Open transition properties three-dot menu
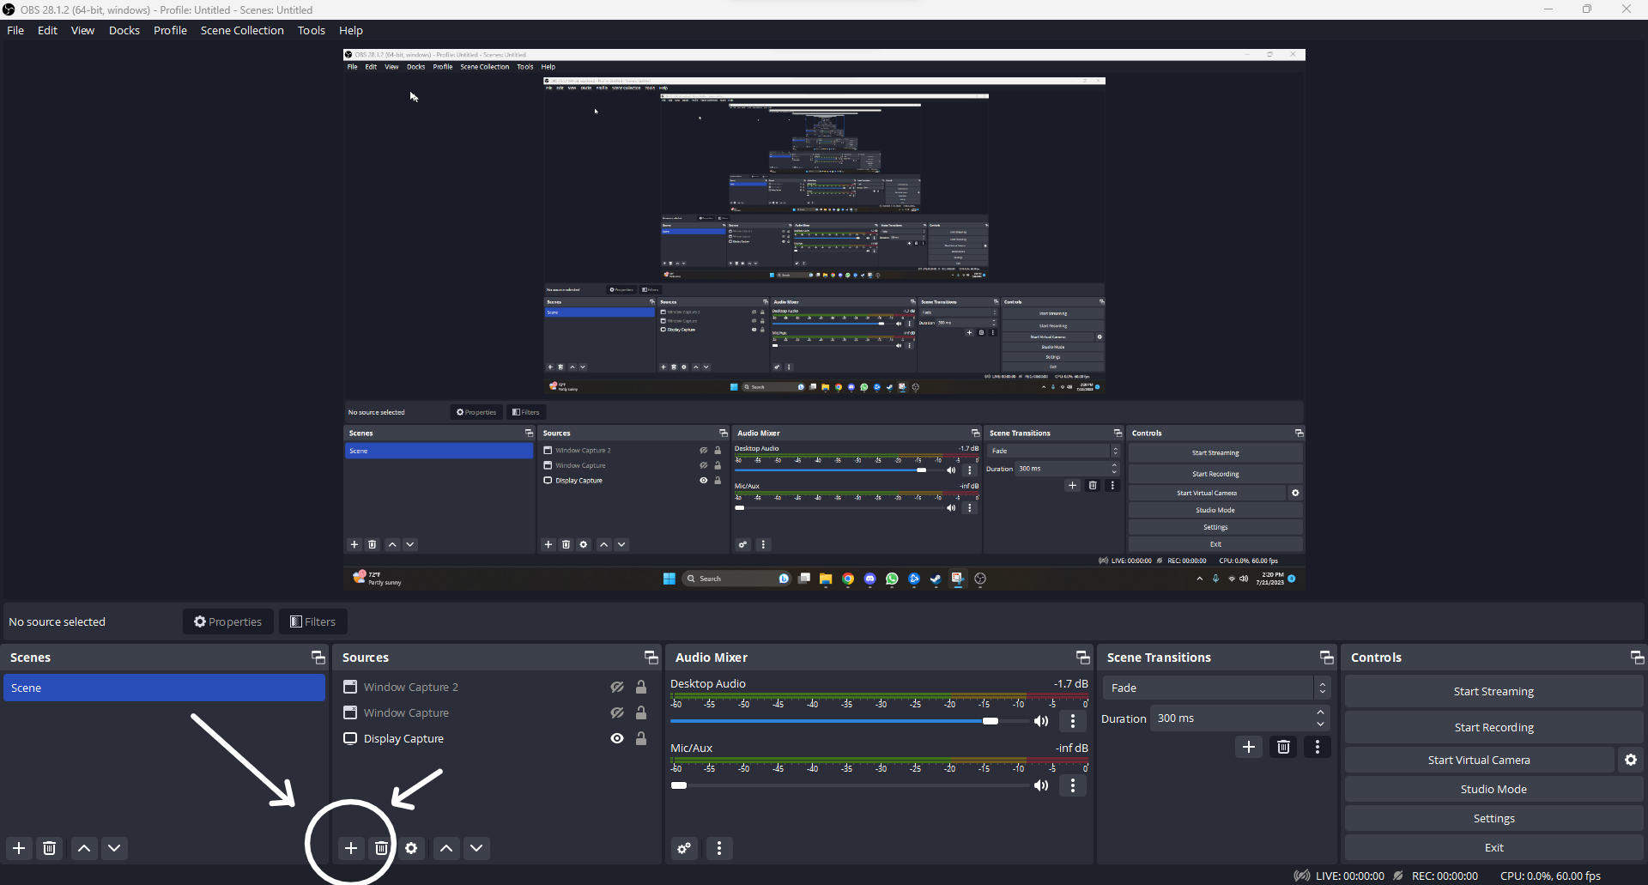 click(1318, 747)
